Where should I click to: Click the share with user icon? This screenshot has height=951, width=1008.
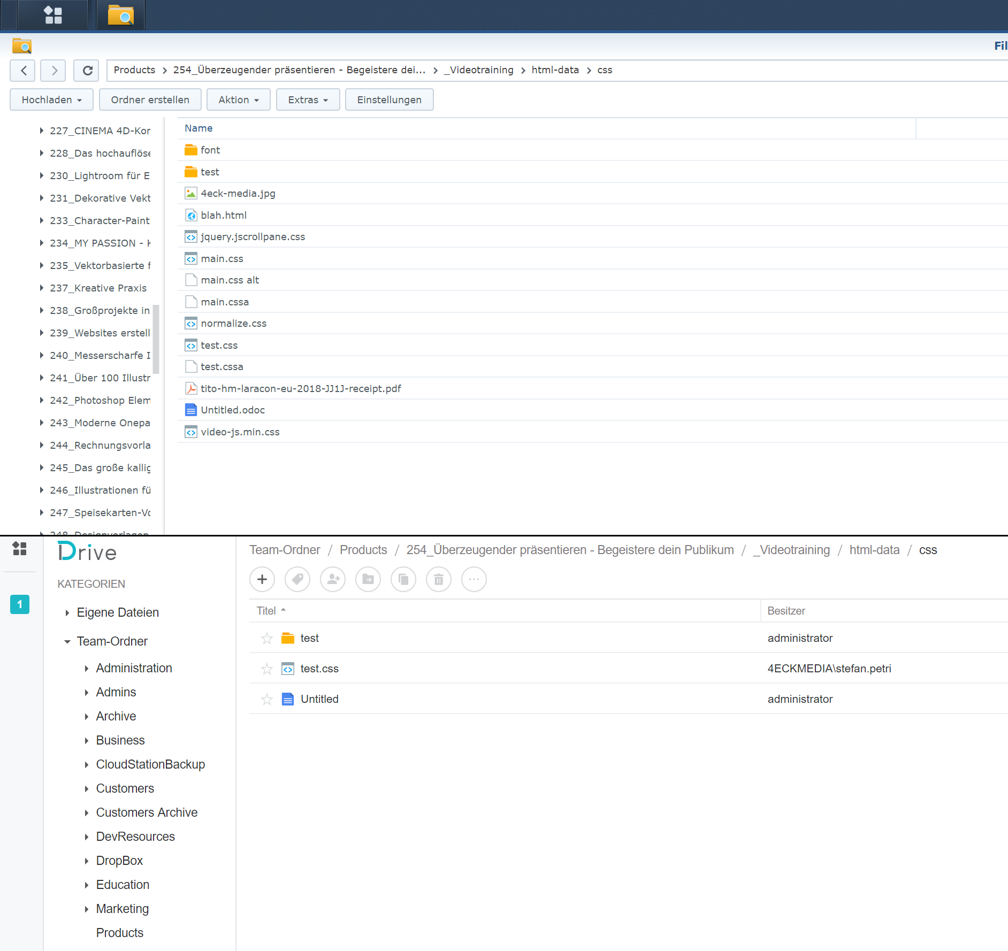click(x=333, y=579)
